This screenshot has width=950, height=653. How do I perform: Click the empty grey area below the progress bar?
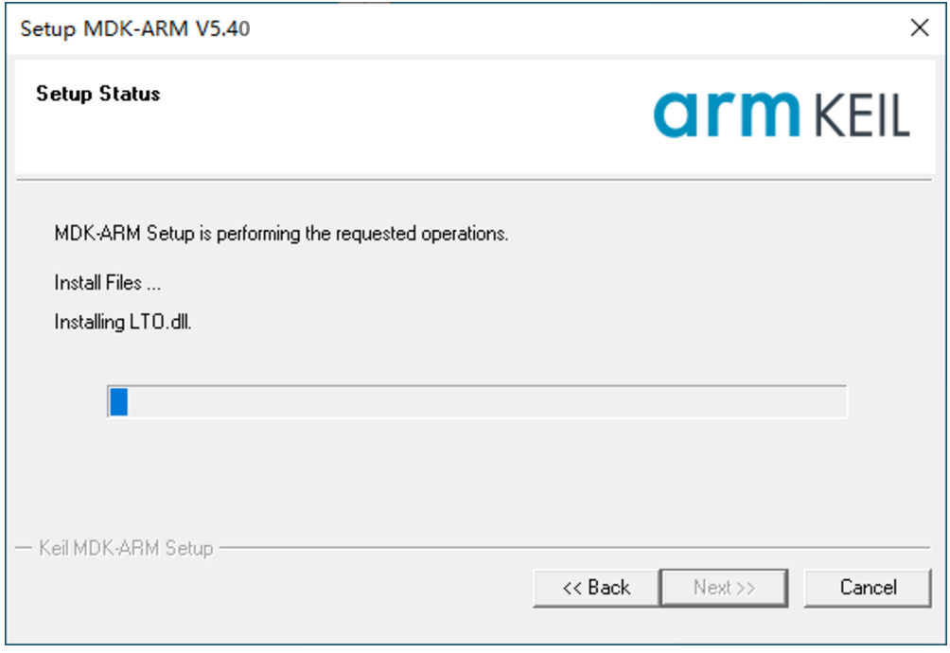[475, 479]
